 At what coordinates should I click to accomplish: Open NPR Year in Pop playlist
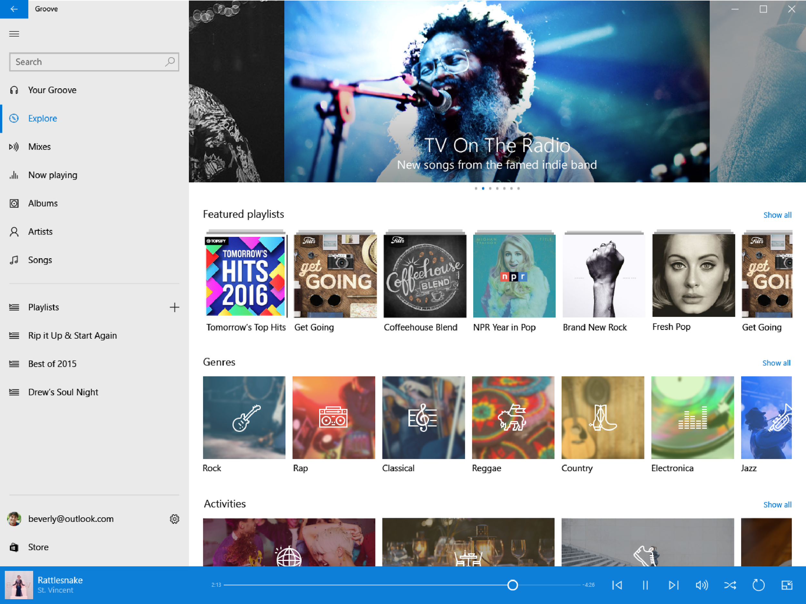coord(514,276)
